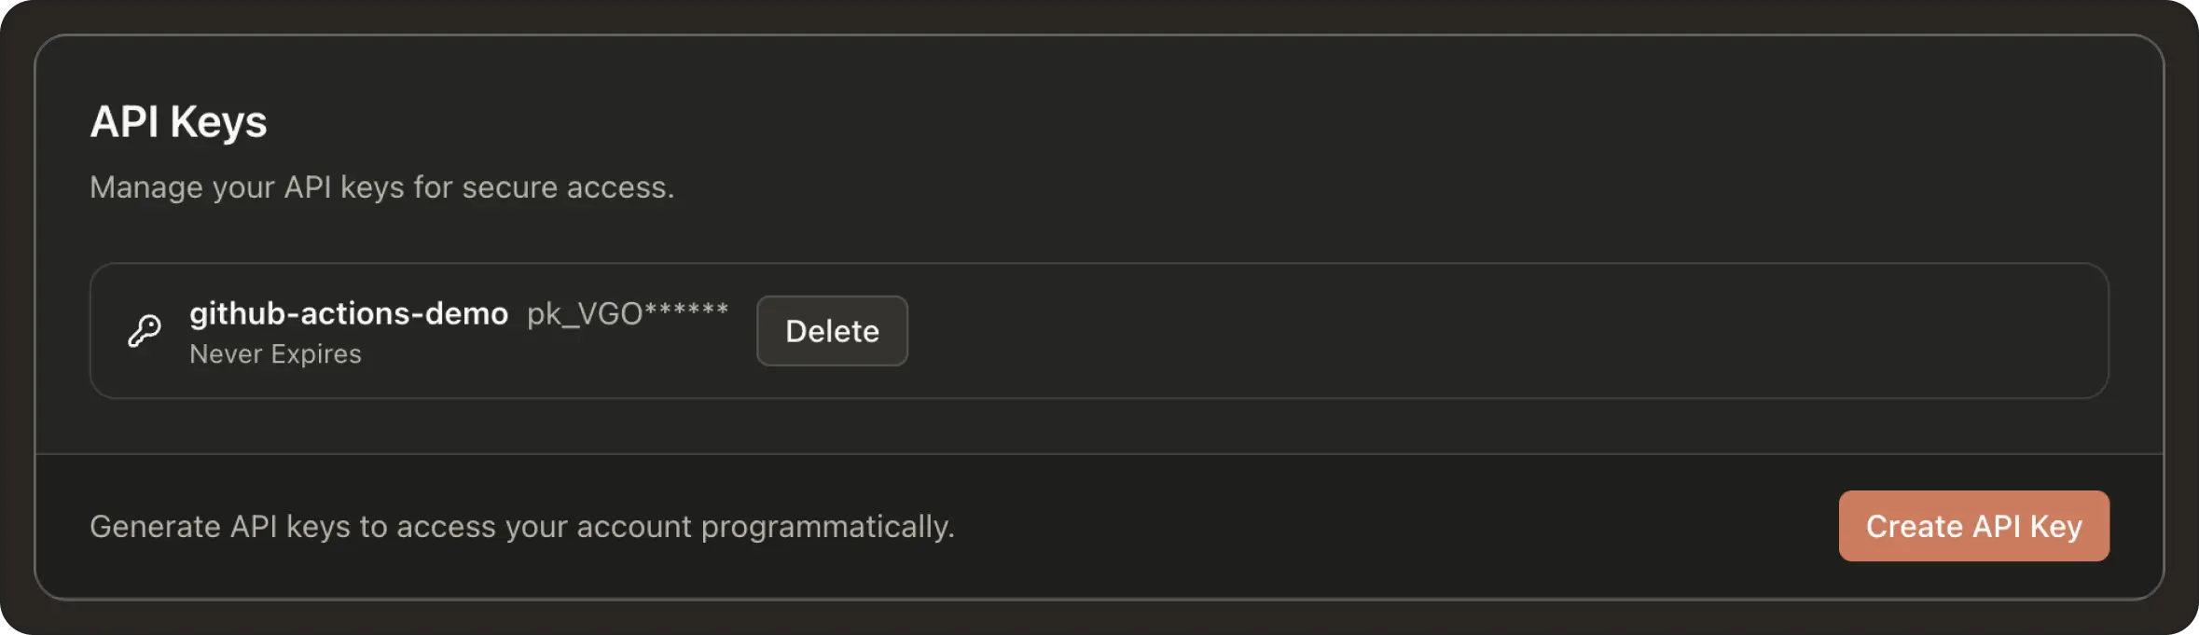Remove the key using the Delete button
This screenshot has width=2199, height=635.
click(x=832, y=331)
